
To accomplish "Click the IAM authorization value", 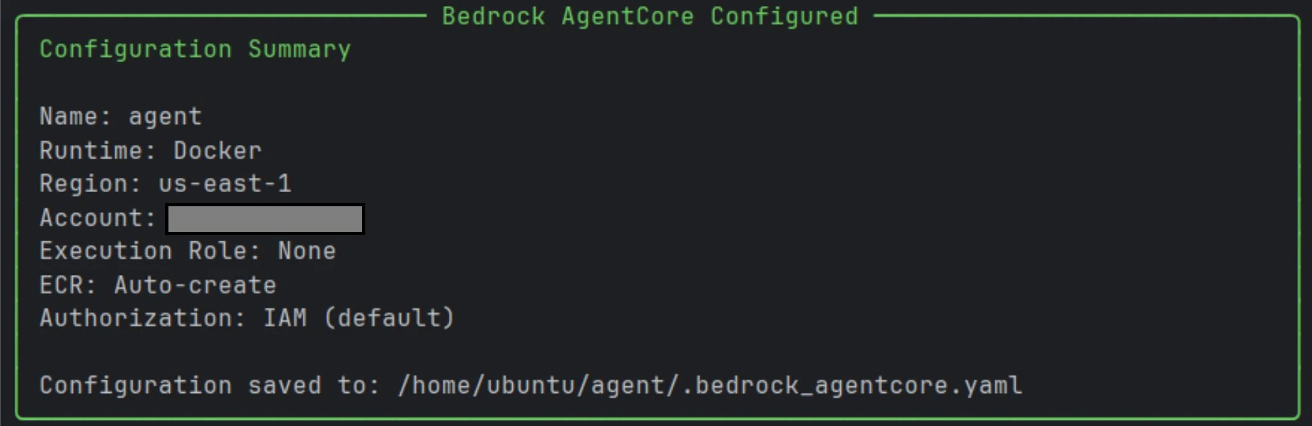I will pyautogui.click(x=285, y=317).
